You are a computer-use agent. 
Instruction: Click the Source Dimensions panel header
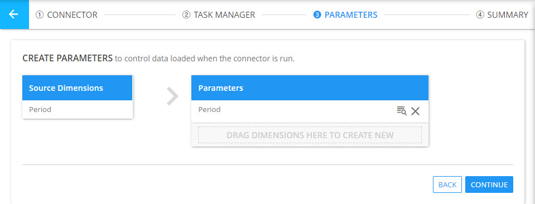pyautogui.click(x=78, y=88)
